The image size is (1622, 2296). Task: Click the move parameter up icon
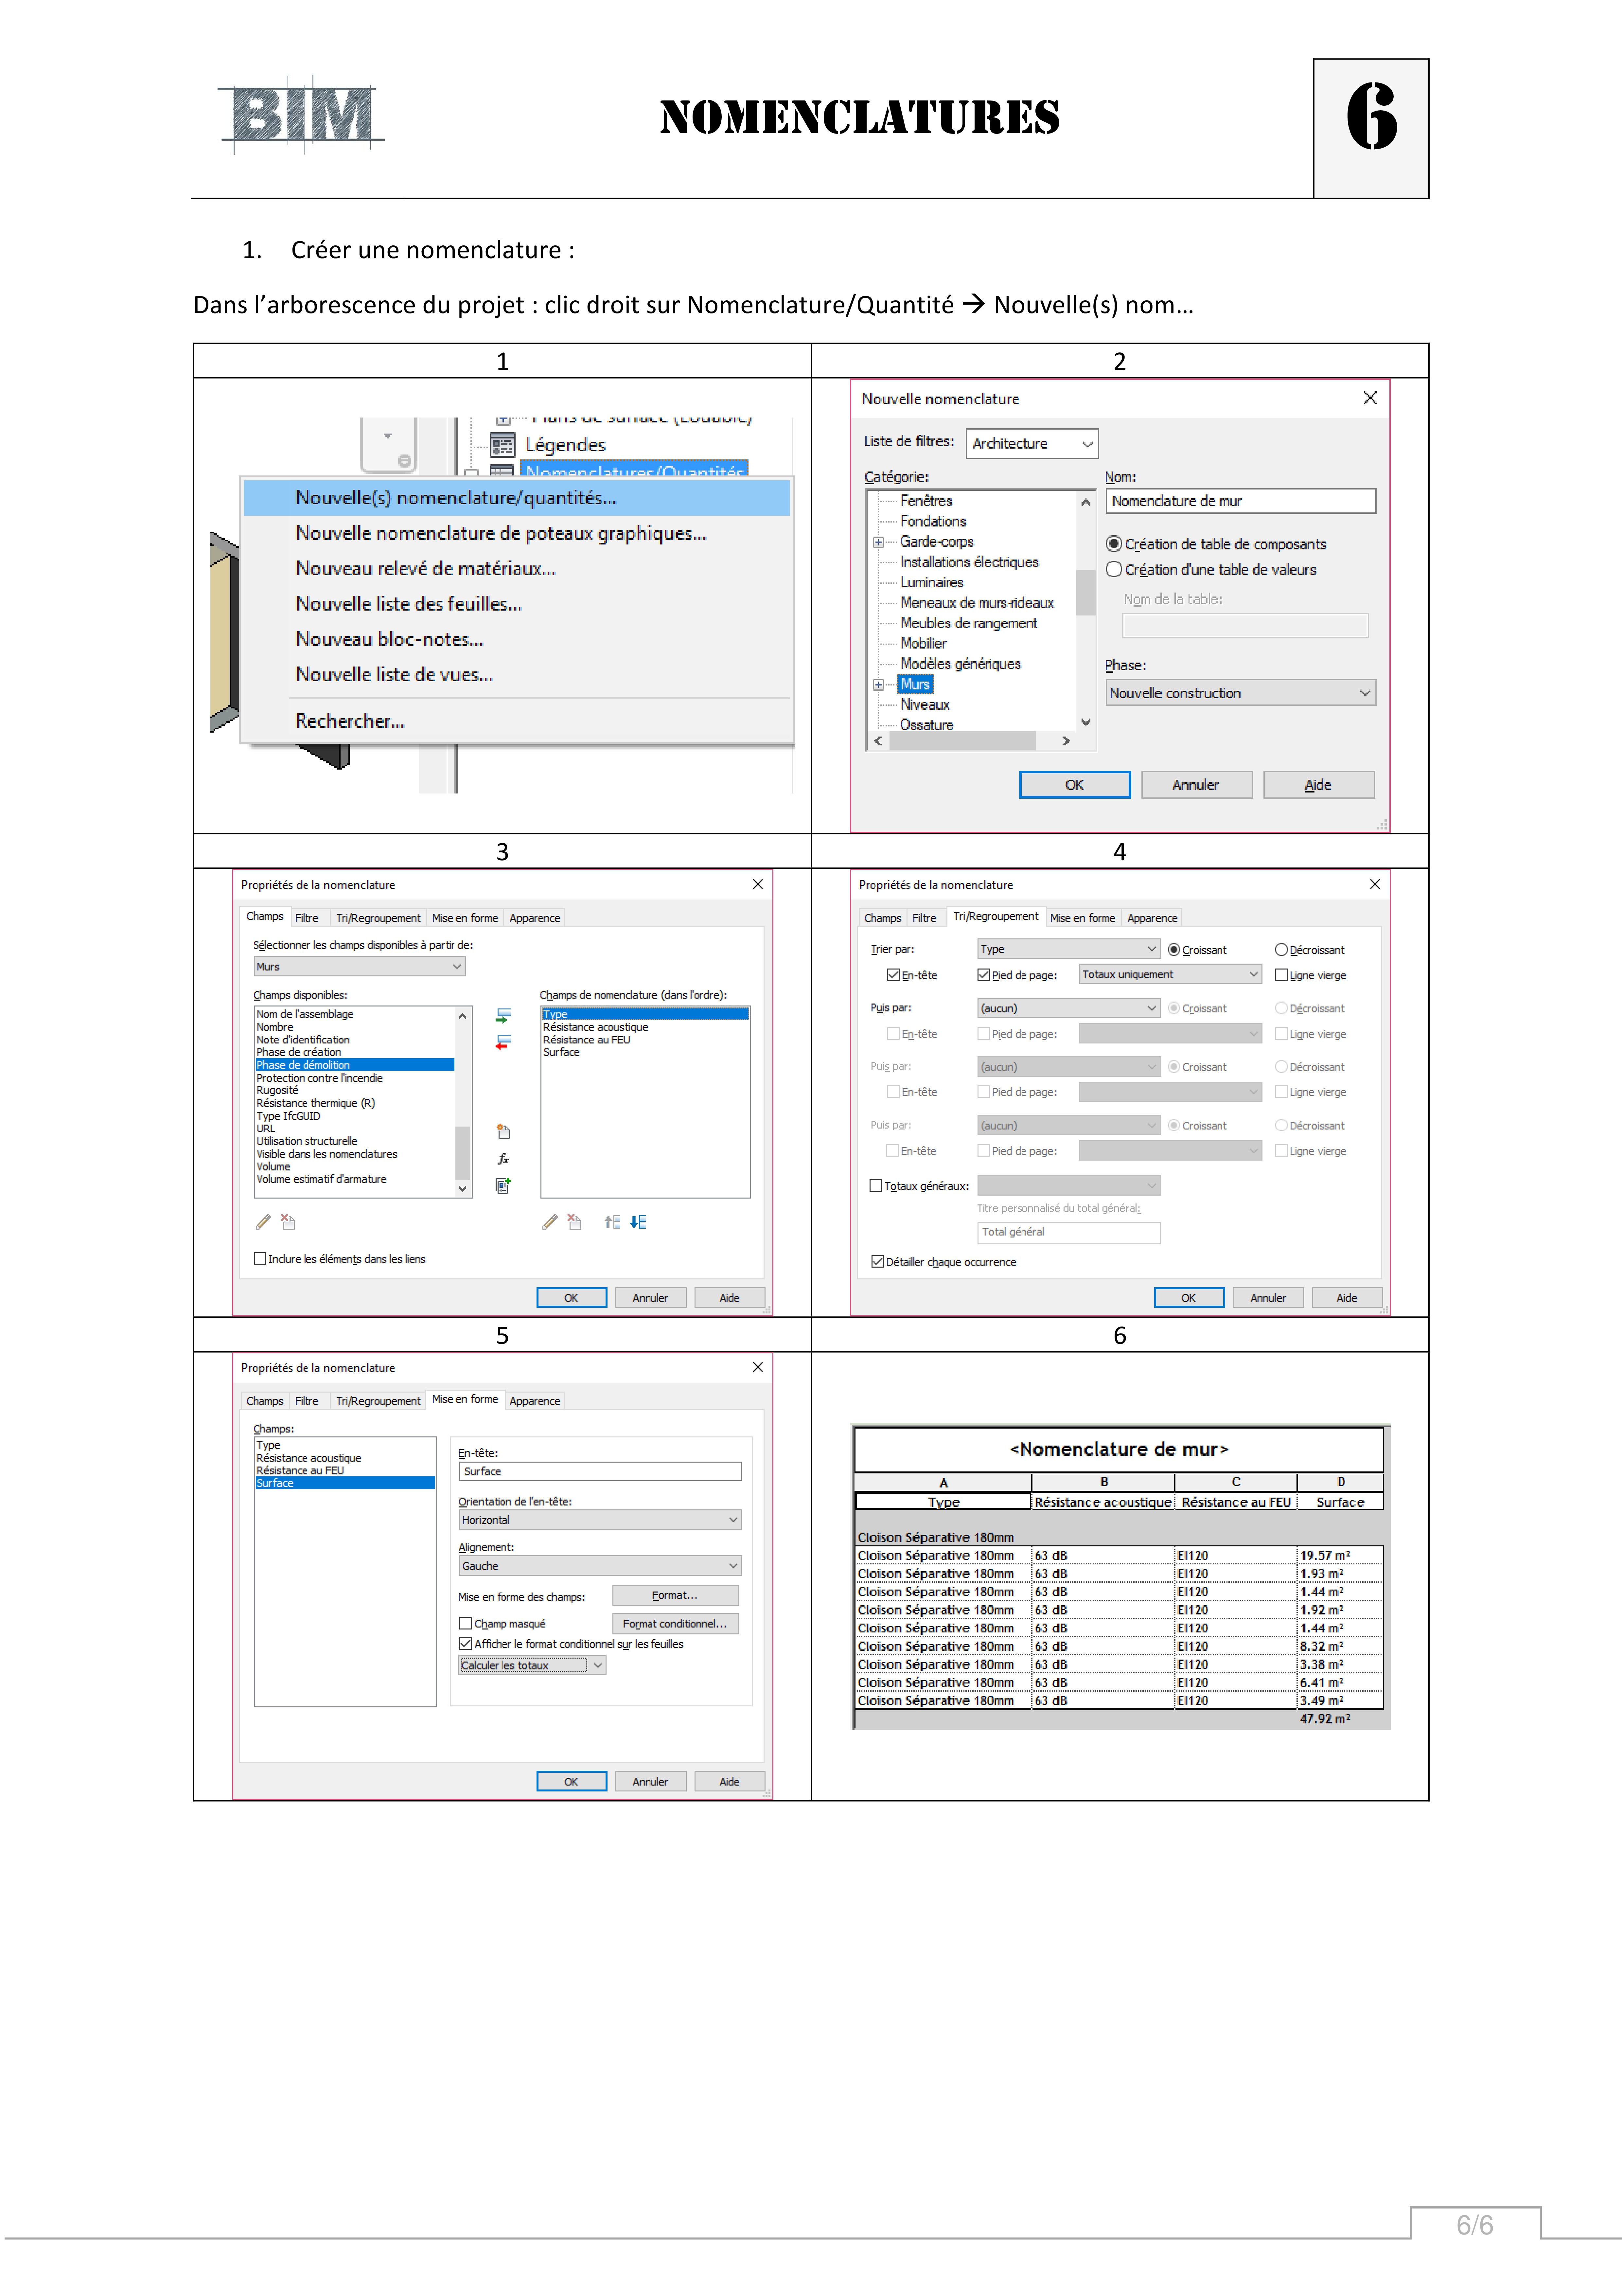612,1222
